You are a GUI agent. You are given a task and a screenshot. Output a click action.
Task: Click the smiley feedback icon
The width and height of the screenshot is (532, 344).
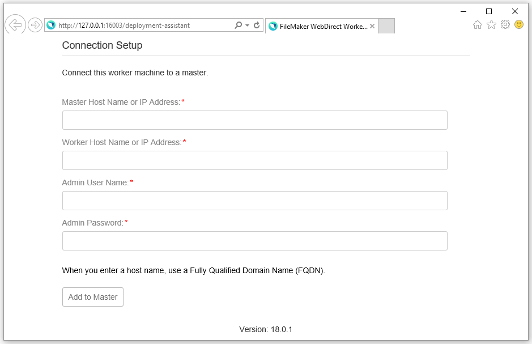[x=518, y=25]
